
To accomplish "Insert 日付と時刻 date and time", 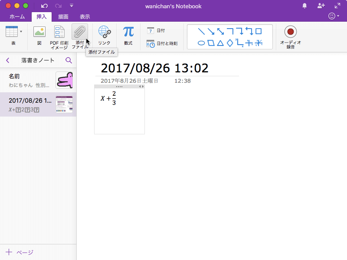I will 162,44.
